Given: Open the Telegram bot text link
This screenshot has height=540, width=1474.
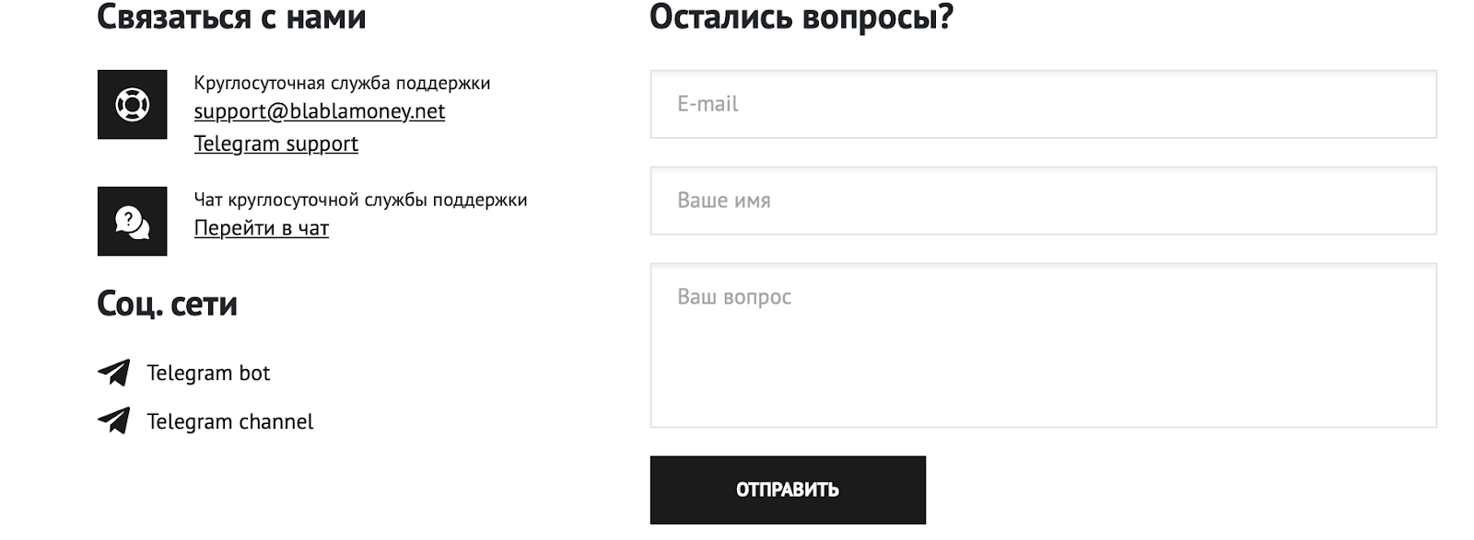Looking at the screenshot, I should click(208, 373).
